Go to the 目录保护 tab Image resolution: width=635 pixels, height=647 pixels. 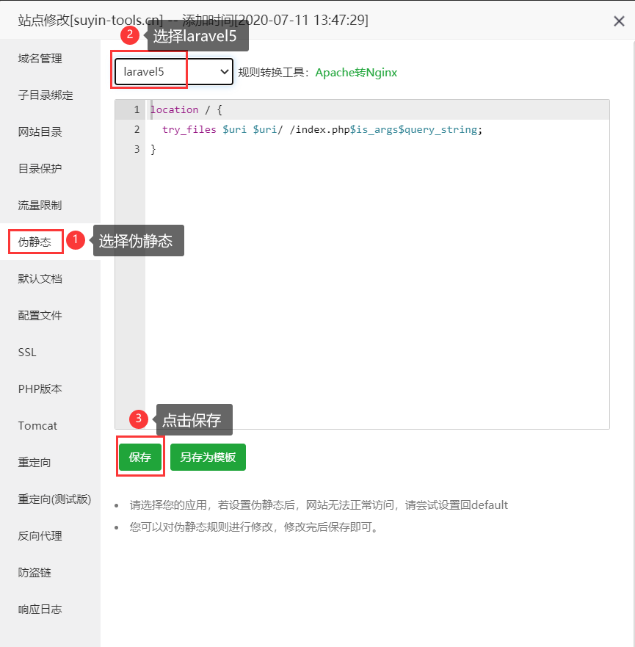40,169
